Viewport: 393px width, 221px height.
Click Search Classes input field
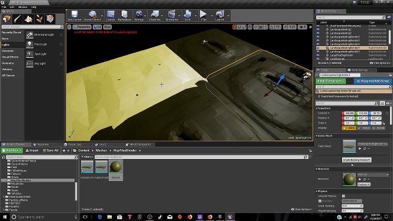[33, 27]
